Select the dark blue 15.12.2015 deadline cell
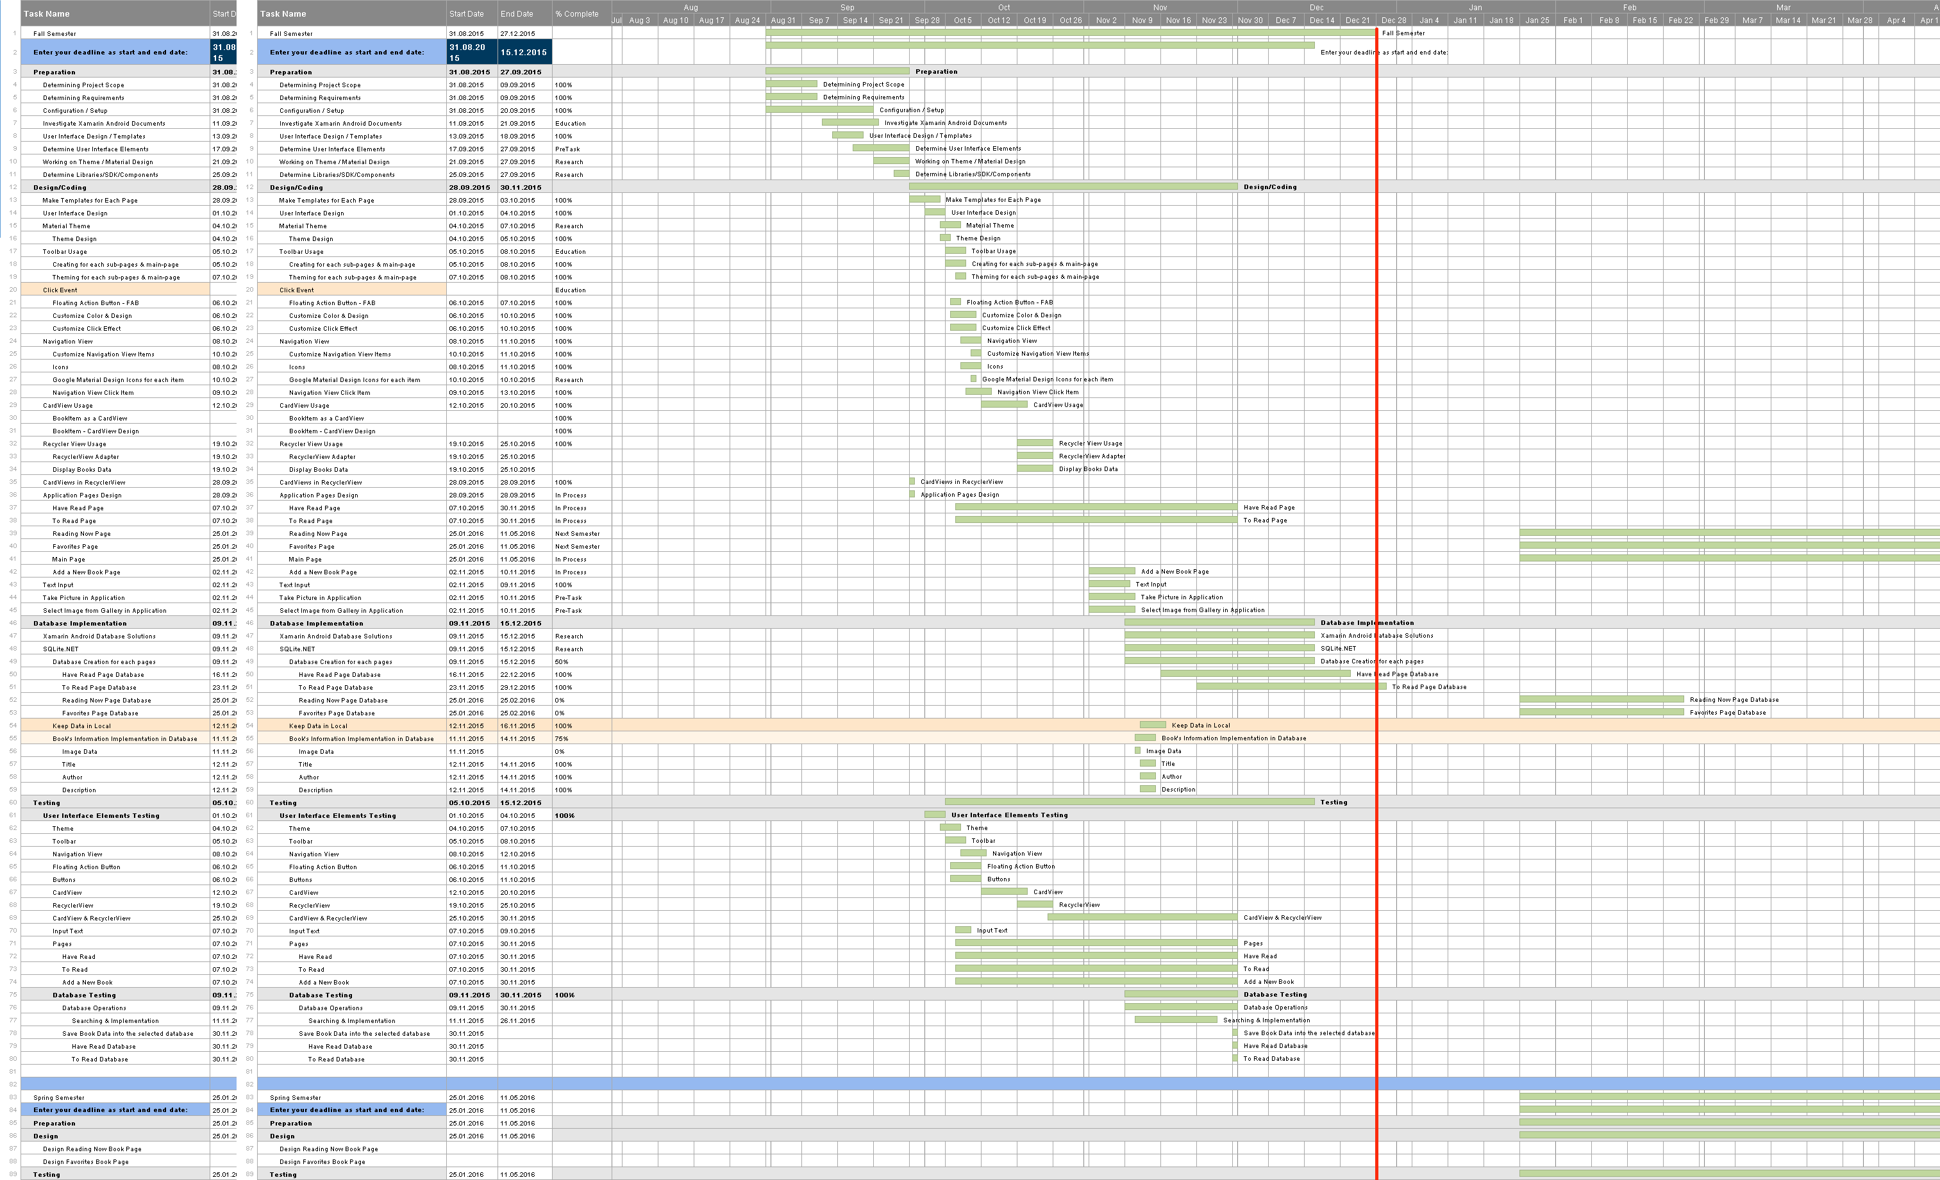1940x1180 pixels. pyautogui.click(x=524, y=52)
